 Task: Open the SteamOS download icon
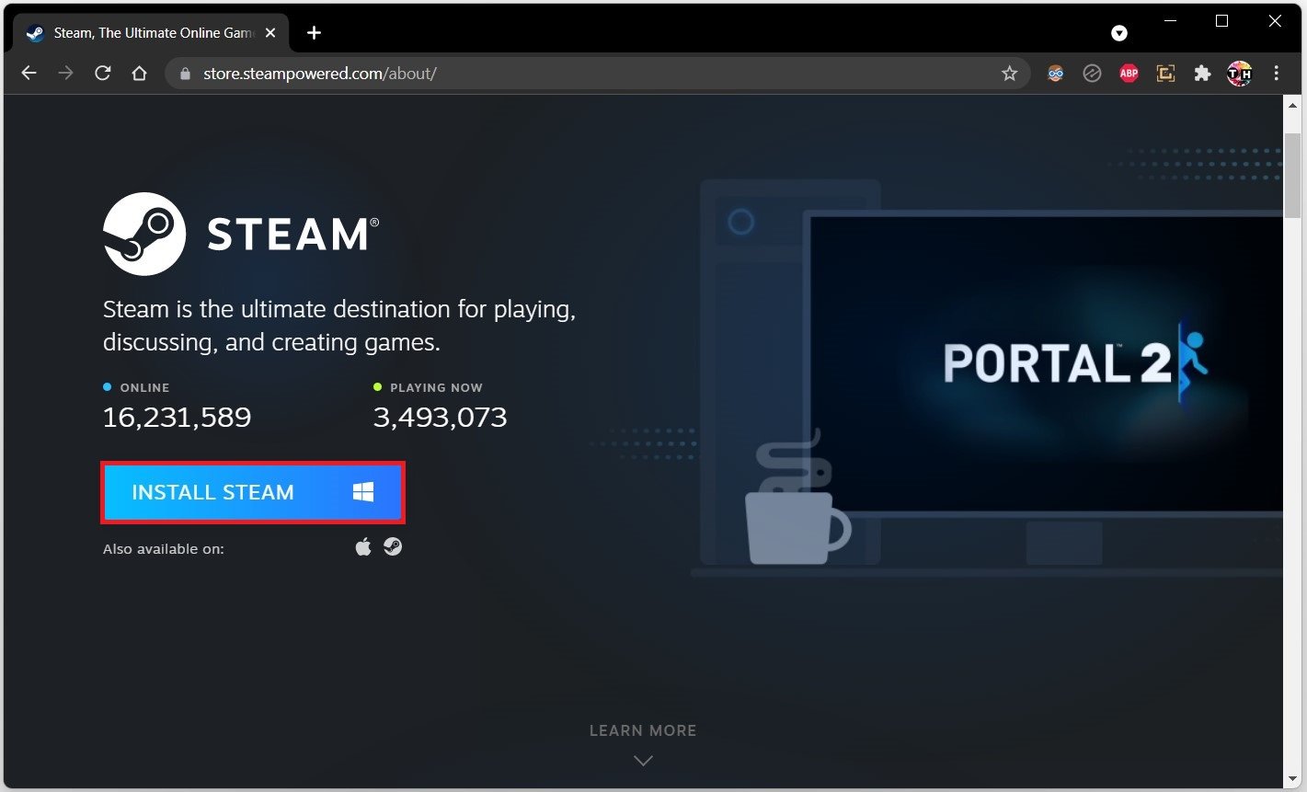click(x=393, y=547)
